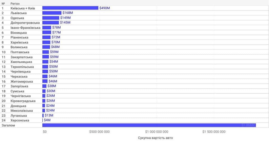Click the Одеська region label
The width and height of the screenshot is (269, 142).
tap(17, 18)
